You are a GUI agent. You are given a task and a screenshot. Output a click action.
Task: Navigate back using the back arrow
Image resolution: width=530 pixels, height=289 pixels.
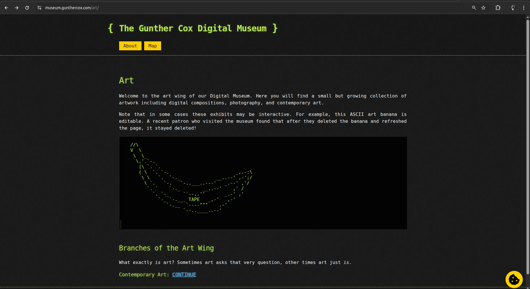6,8
